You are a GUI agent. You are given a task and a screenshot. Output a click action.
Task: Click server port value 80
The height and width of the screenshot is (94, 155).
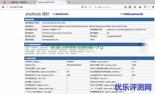108,33
